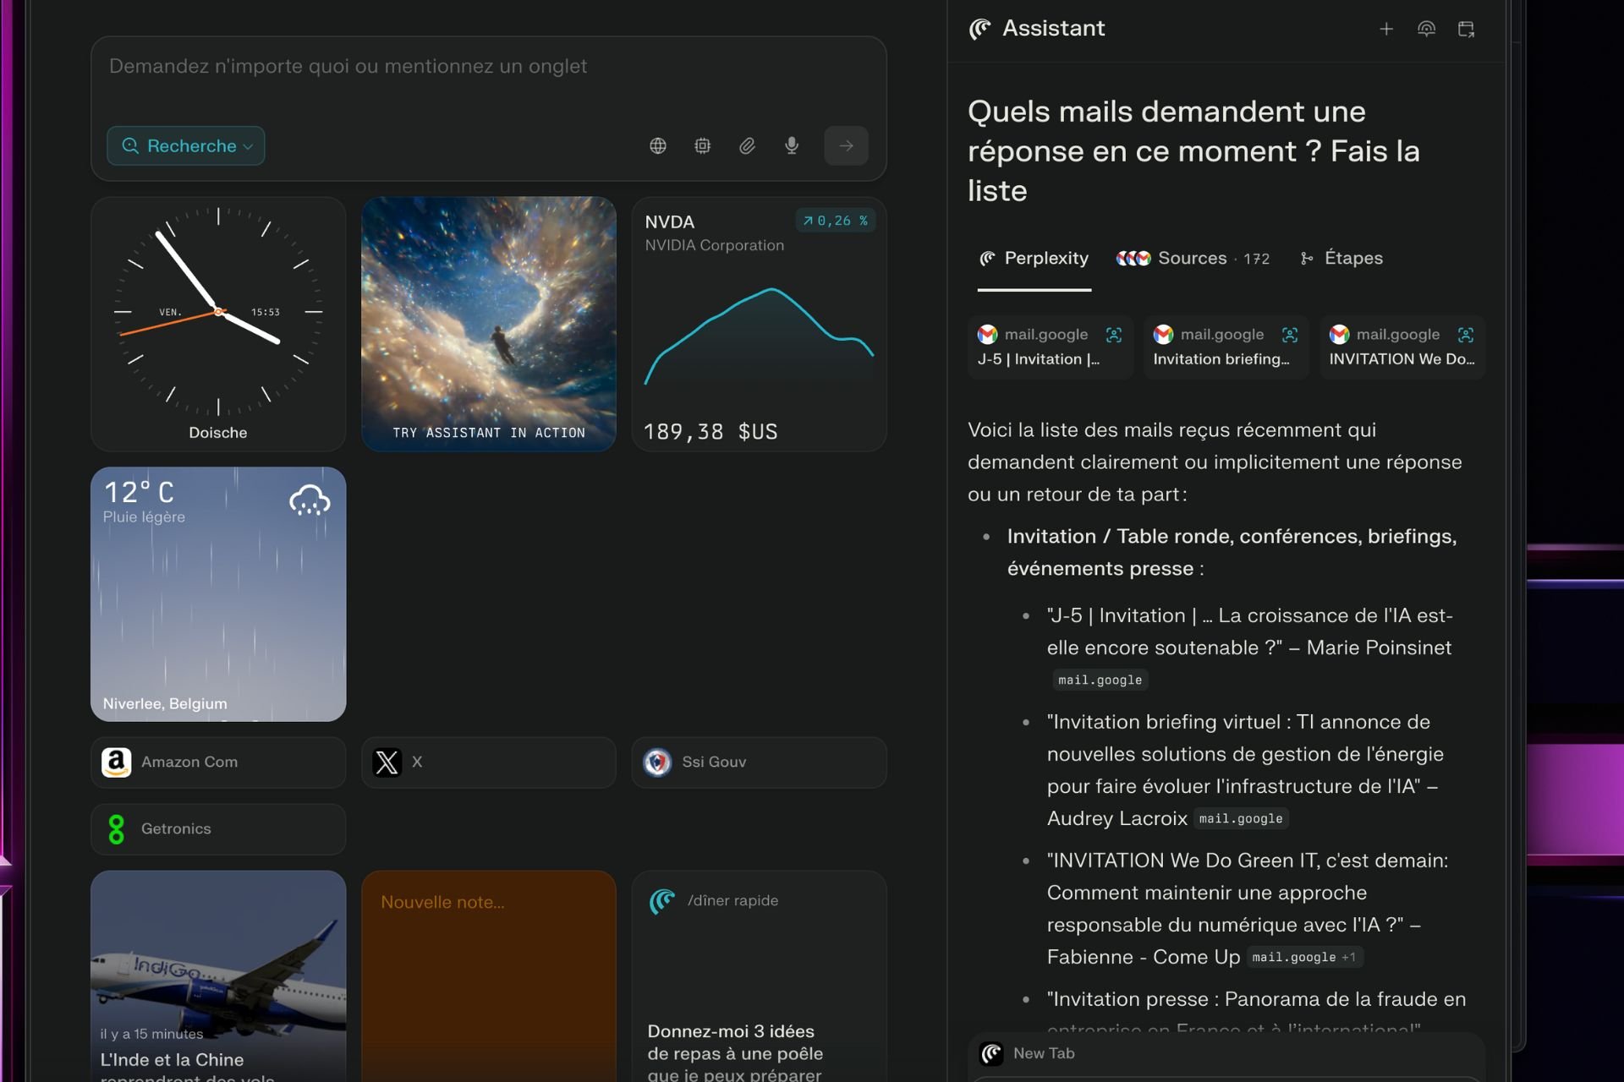Click the paperclip attach file icon
The image size is (1624, 1082).
point(747,146)
